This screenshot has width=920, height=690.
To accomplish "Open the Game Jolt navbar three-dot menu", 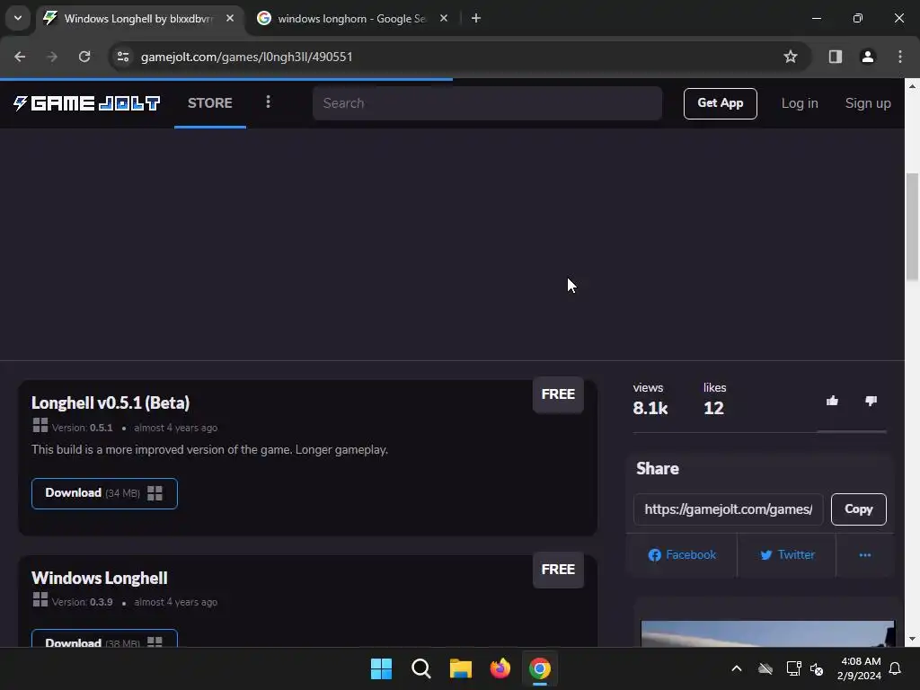I will [x=268, y=102].
